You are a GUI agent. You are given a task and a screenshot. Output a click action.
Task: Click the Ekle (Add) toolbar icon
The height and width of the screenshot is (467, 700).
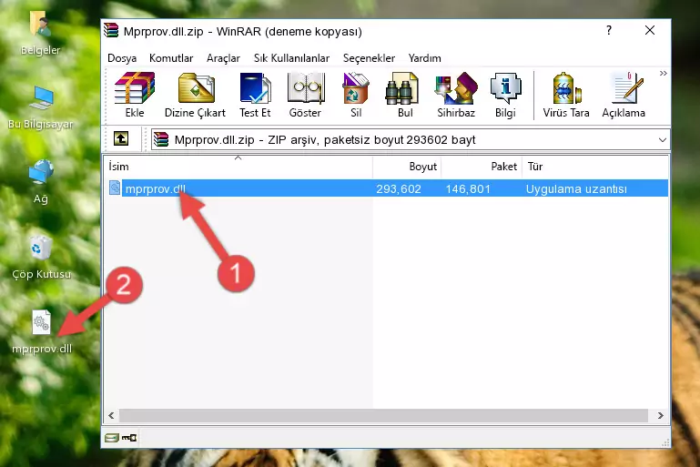tap(135, 95)
